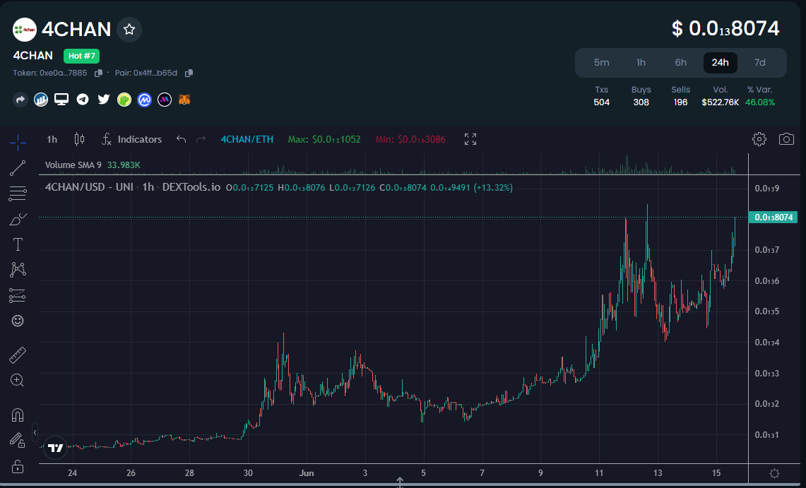Open the CoinMarketCap icon
806x488 pixels.
(144, 100)
